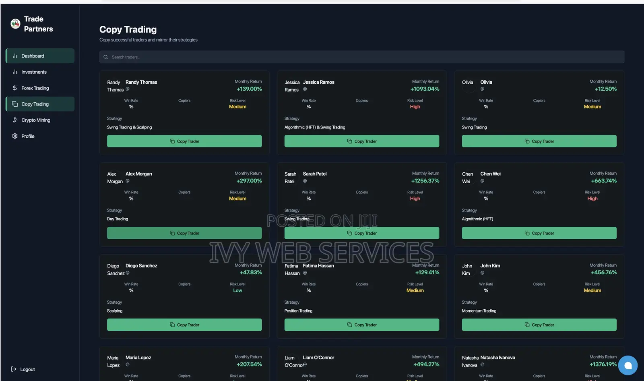Open the Profile page
This screenshot has height=381, width=644.
40,136
